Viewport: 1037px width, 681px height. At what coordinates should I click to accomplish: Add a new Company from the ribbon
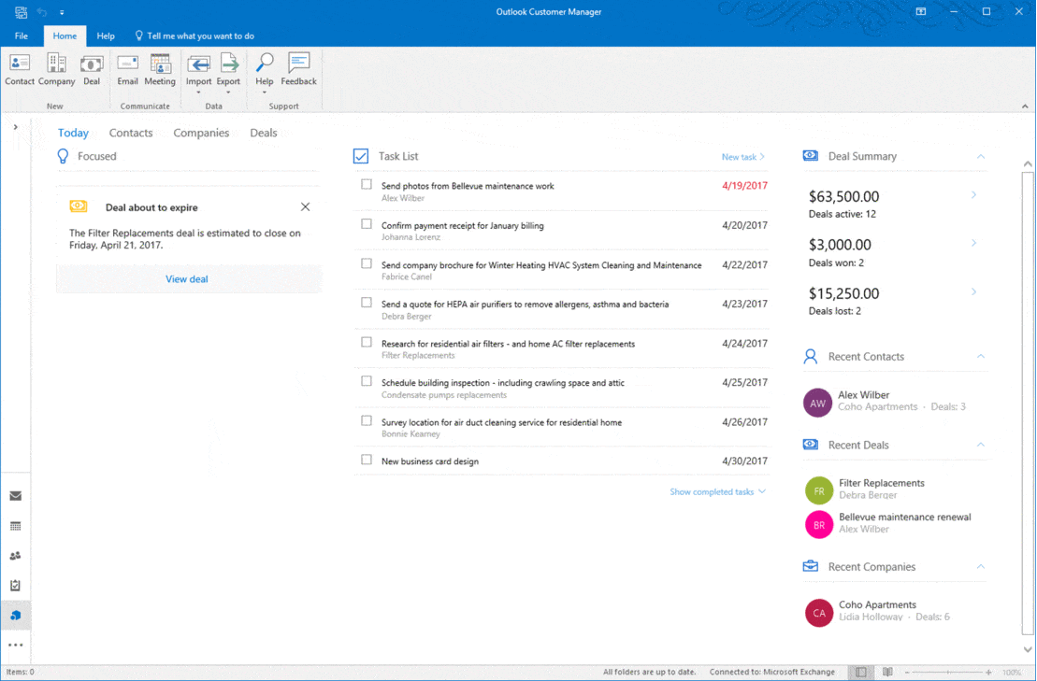pyautogui.click(x=56, y=70)
